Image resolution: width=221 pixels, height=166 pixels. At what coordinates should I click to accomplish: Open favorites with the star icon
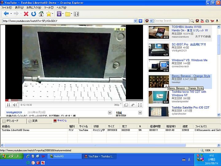(48, 14)
